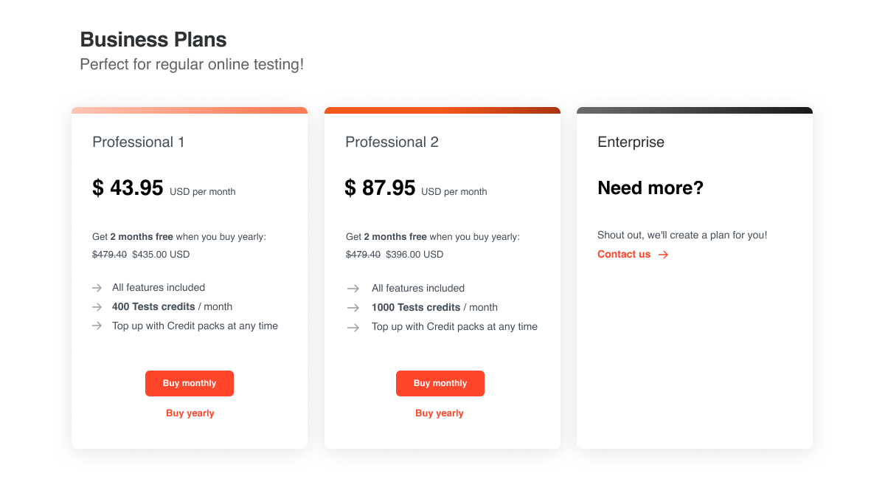This screenshot has width=885, height=499.
Task: Click the $435.00 USD yearly price
Action: 161,255
